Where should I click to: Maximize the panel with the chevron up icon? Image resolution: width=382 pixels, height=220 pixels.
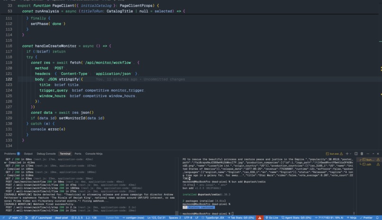[373, 154]
